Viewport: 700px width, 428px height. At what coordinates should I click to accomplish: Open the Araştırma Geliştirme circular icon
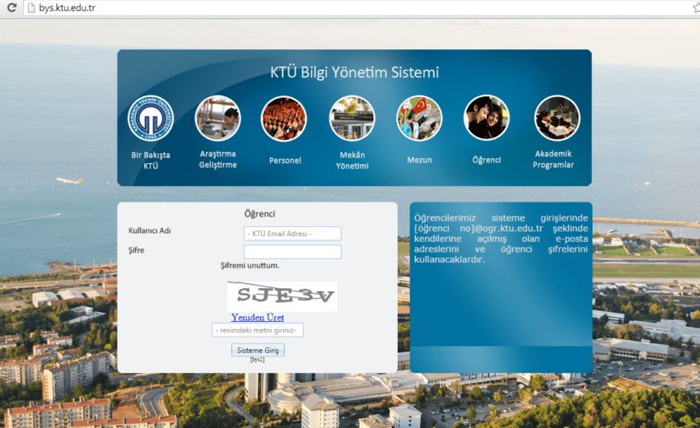tap(217, 119)
